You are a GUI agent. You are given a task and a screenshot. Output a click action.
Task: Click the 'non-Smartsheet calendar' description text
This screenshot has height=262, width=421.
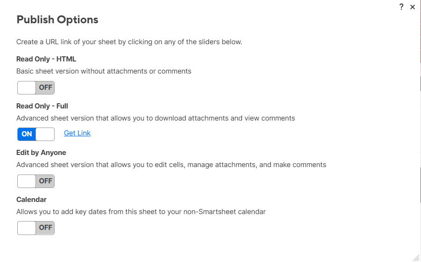(x=141, y=212)
